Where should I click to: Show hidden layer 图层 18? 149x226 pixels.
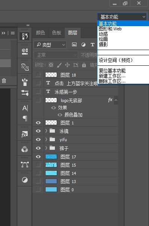tap(38, 75)
